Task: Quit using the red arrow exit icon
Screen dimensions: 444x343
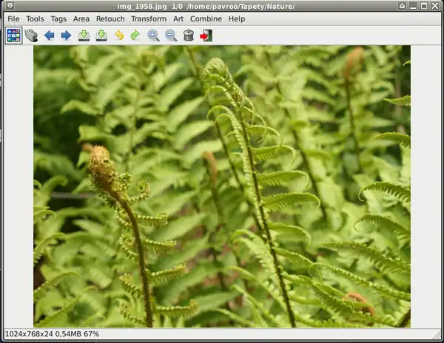Action: tap(206, 35)
